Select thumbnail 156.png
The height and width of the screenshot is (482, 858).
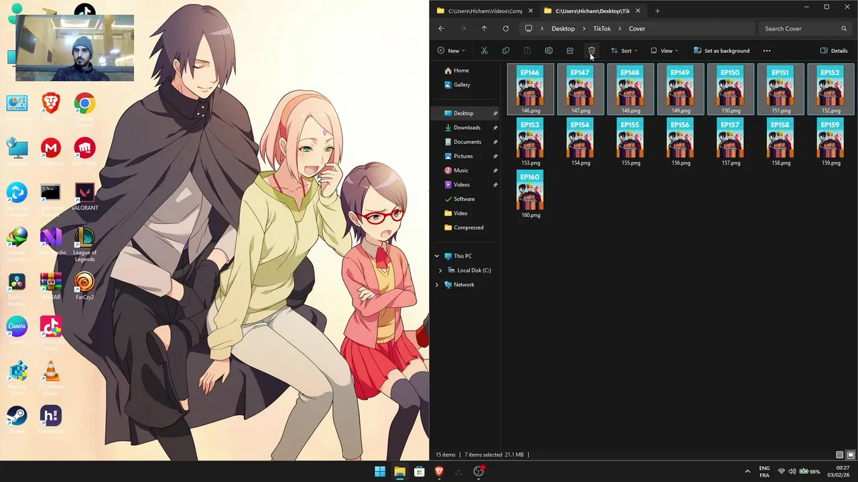click(x=680, y=143)
